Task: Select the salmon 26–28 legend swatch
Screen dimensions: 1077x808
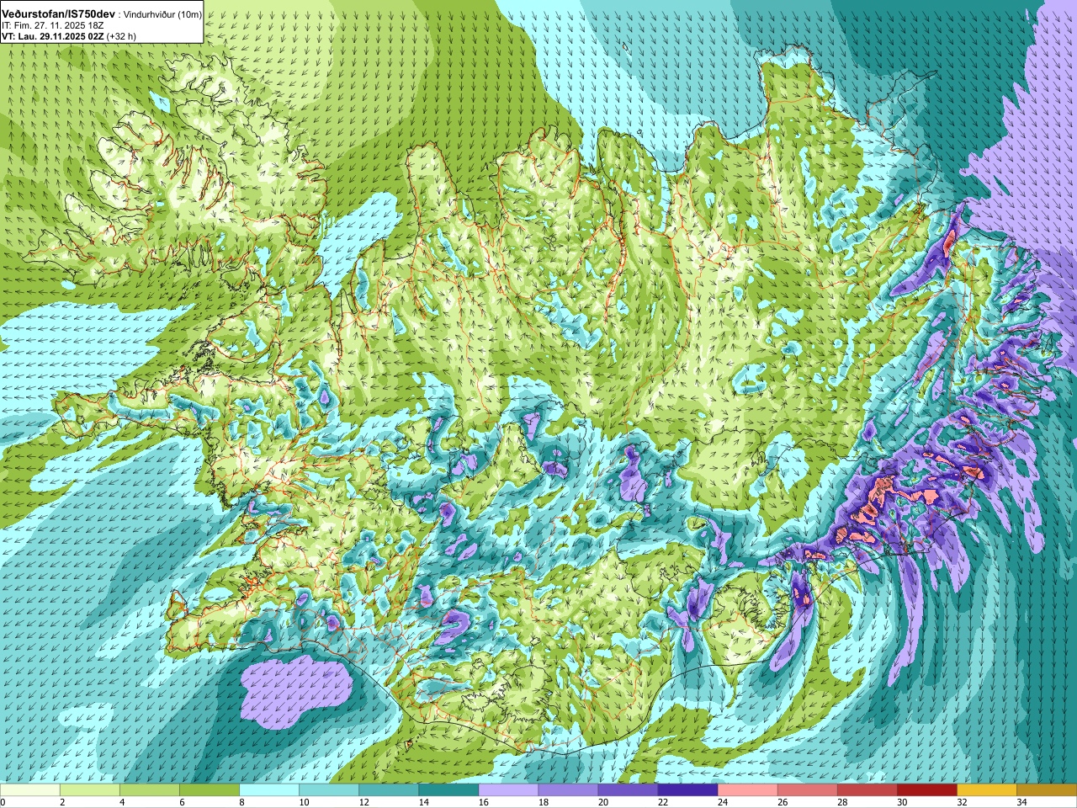Action: 807,791
